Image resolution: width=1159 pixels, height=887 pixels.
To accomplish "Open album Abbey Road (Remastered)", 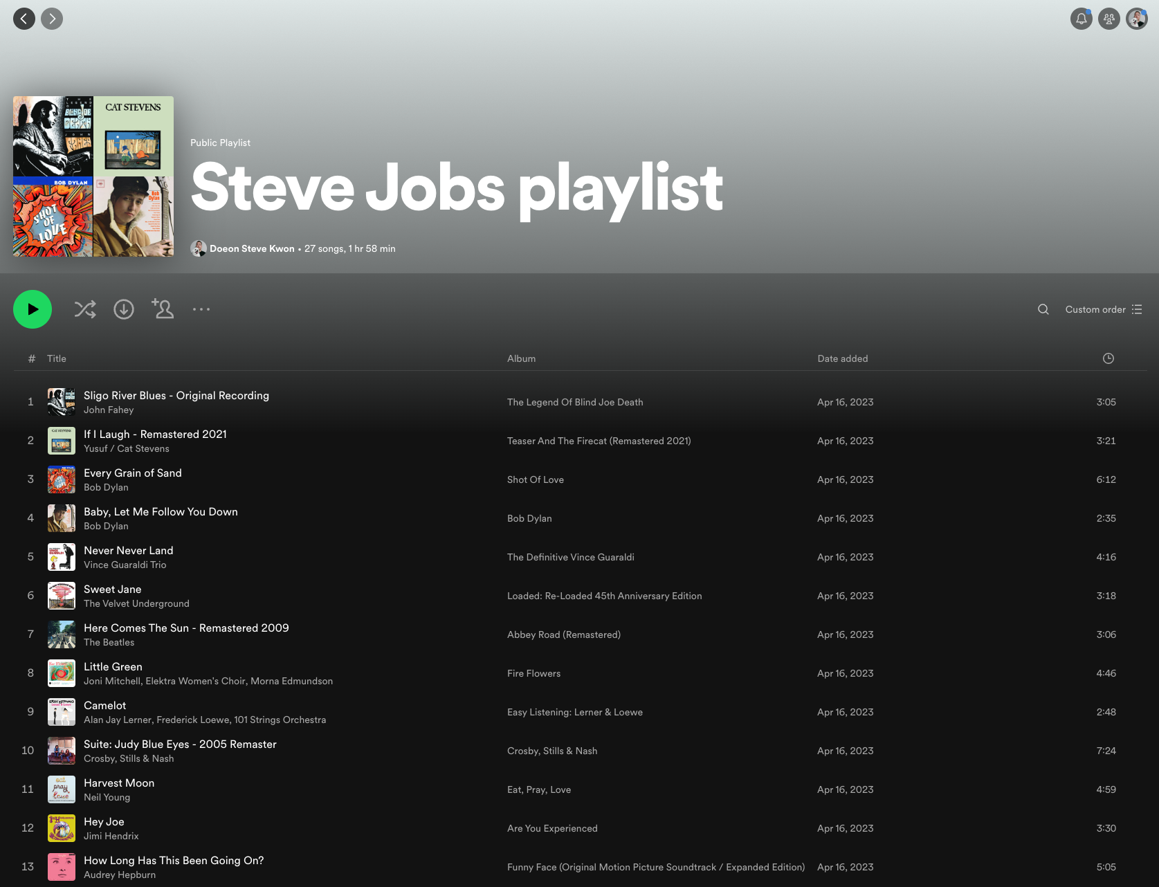I will tap(564, 634).
